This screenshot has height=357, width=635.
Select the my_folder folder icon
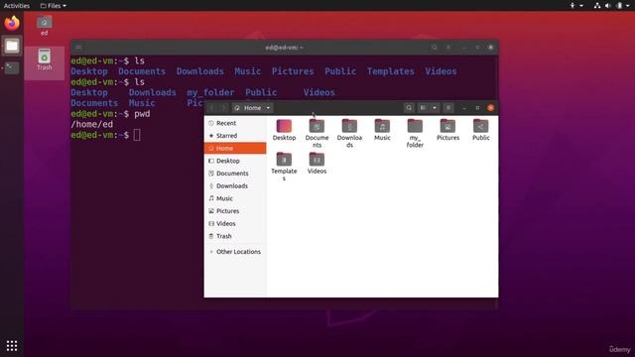point(415,133)
